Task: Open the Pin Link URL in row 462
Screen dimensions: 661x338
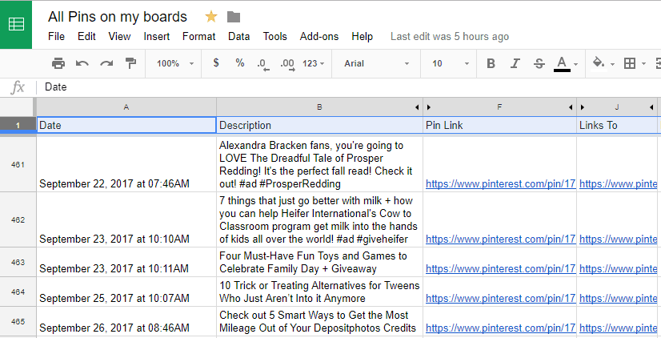Action: click(500, 239)
